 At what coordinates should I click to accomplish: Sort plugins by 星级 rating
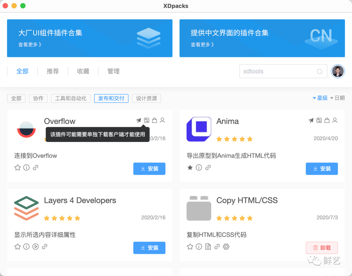tap(320, 98)
